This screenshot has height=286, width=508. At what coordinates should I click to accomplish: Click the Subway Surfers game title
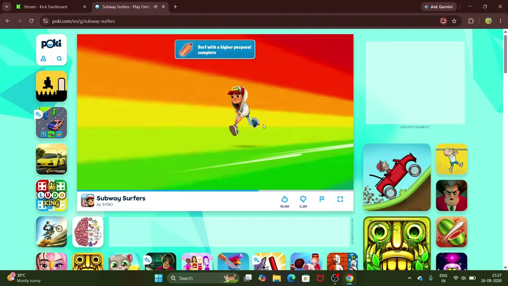(121, 198)
